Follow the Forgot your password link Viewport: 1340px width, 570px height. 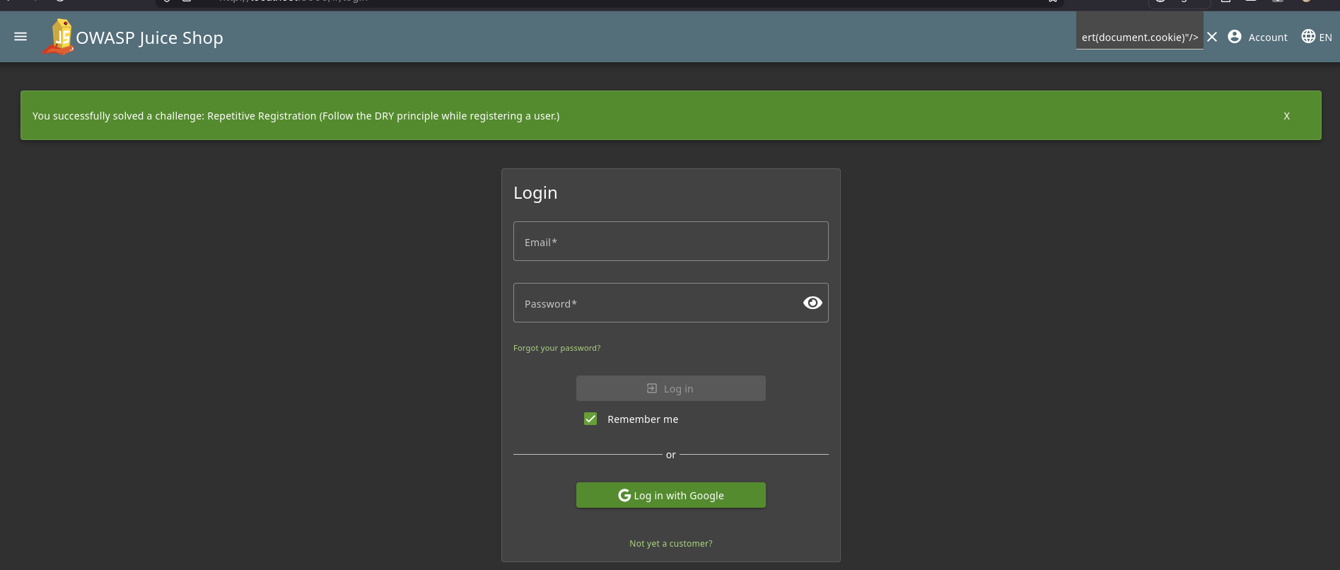557,348
